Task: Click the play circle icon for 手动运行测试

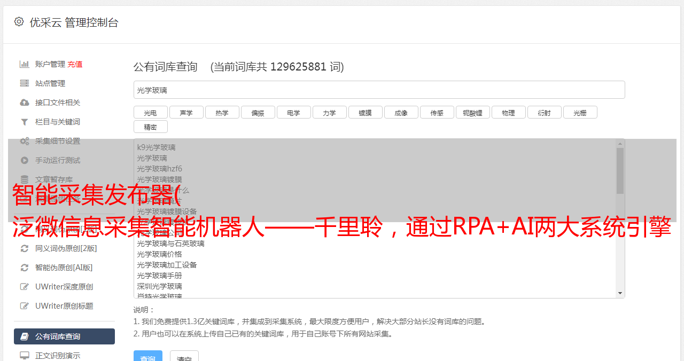Action: tap(24, 160)
